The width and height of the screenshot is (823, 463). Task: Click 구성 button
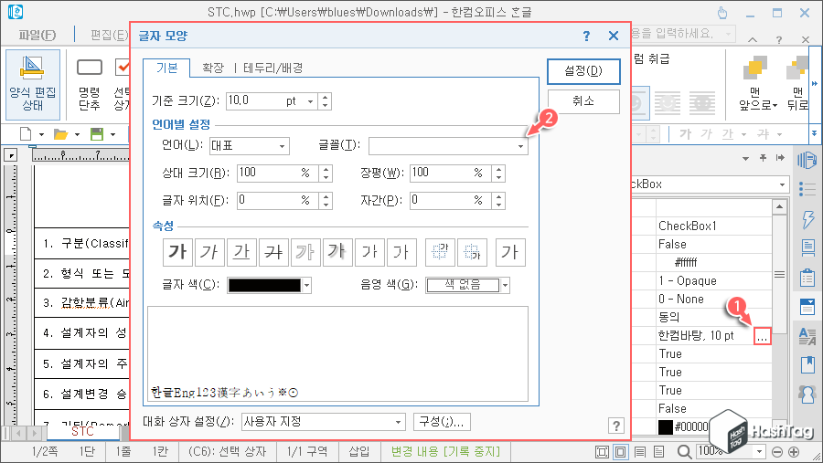[442, 422]
